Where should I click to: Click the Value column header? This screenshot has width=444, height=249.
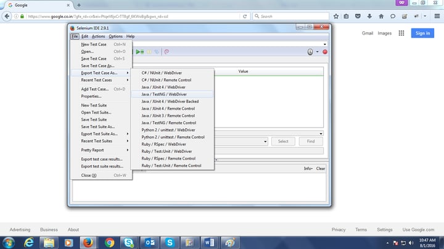(x=243, y=71)
